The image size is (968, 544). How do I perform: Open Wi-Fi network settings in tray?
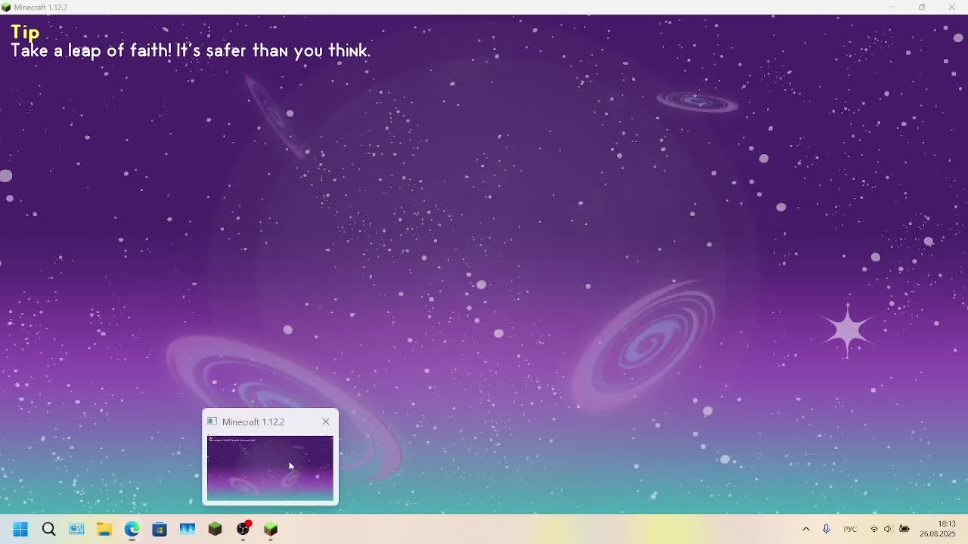tap(874, 529)
